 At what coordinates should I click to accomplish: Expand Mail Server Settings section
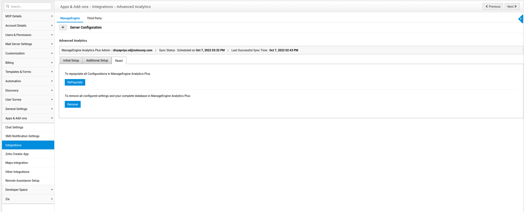pyautogui.click(x=28, y=44)
